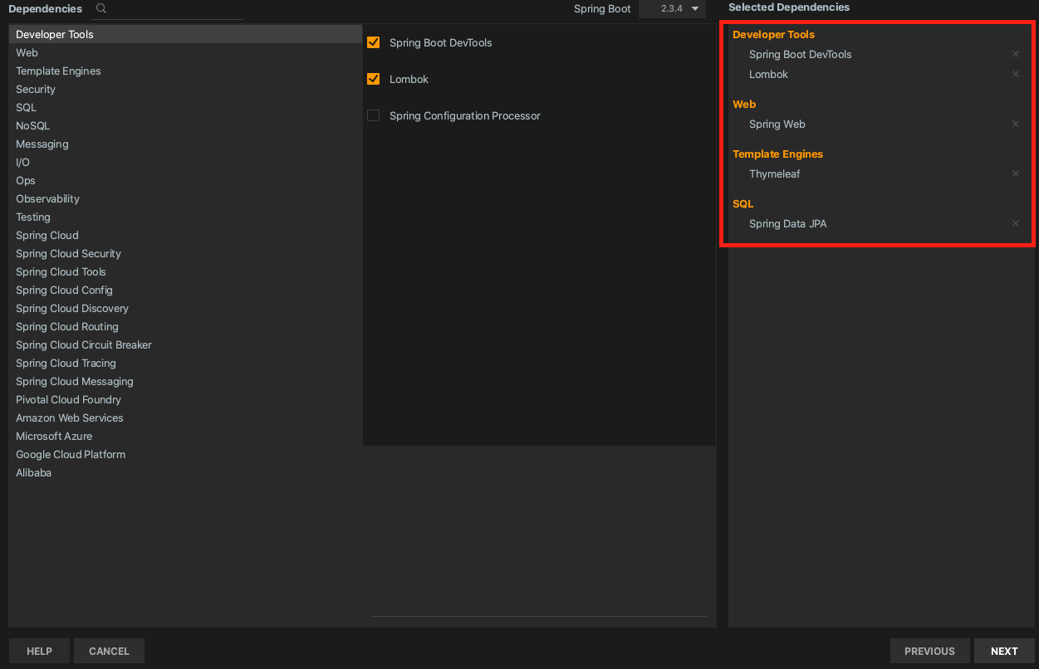Screen dimensions: 1039x669
Task: Uncheck the Lombok checkbox
Action: 374,79
